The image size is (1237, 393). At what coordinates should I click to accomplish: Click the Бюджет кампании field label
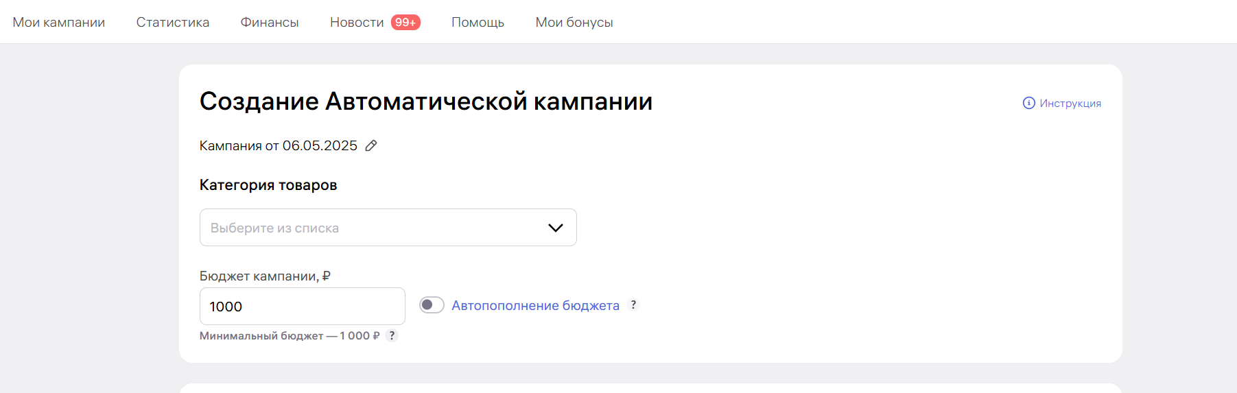[265, 276]
